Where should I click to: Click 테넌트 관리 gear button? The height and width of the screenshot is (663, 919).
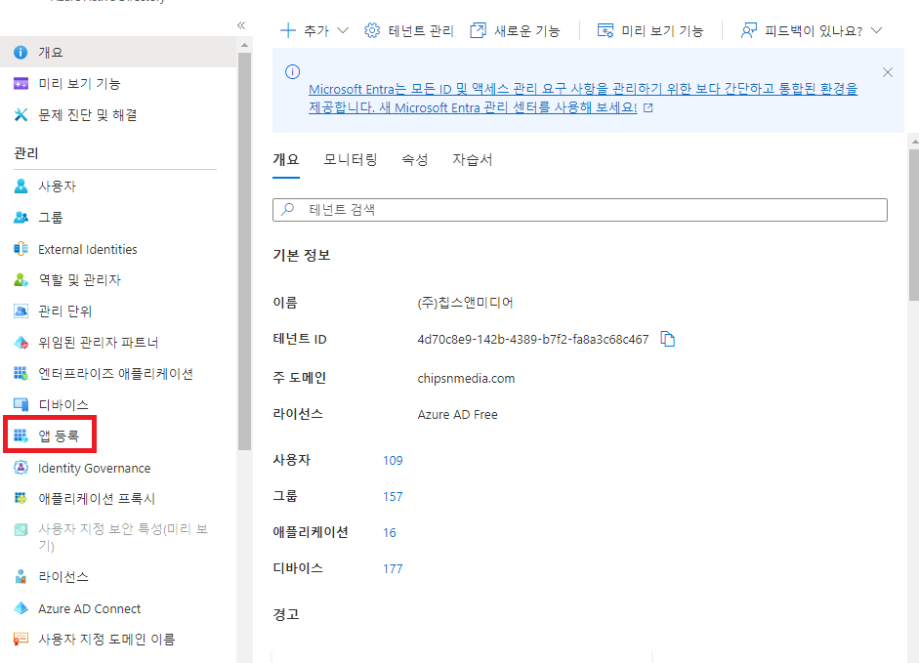tap(409, 30)
